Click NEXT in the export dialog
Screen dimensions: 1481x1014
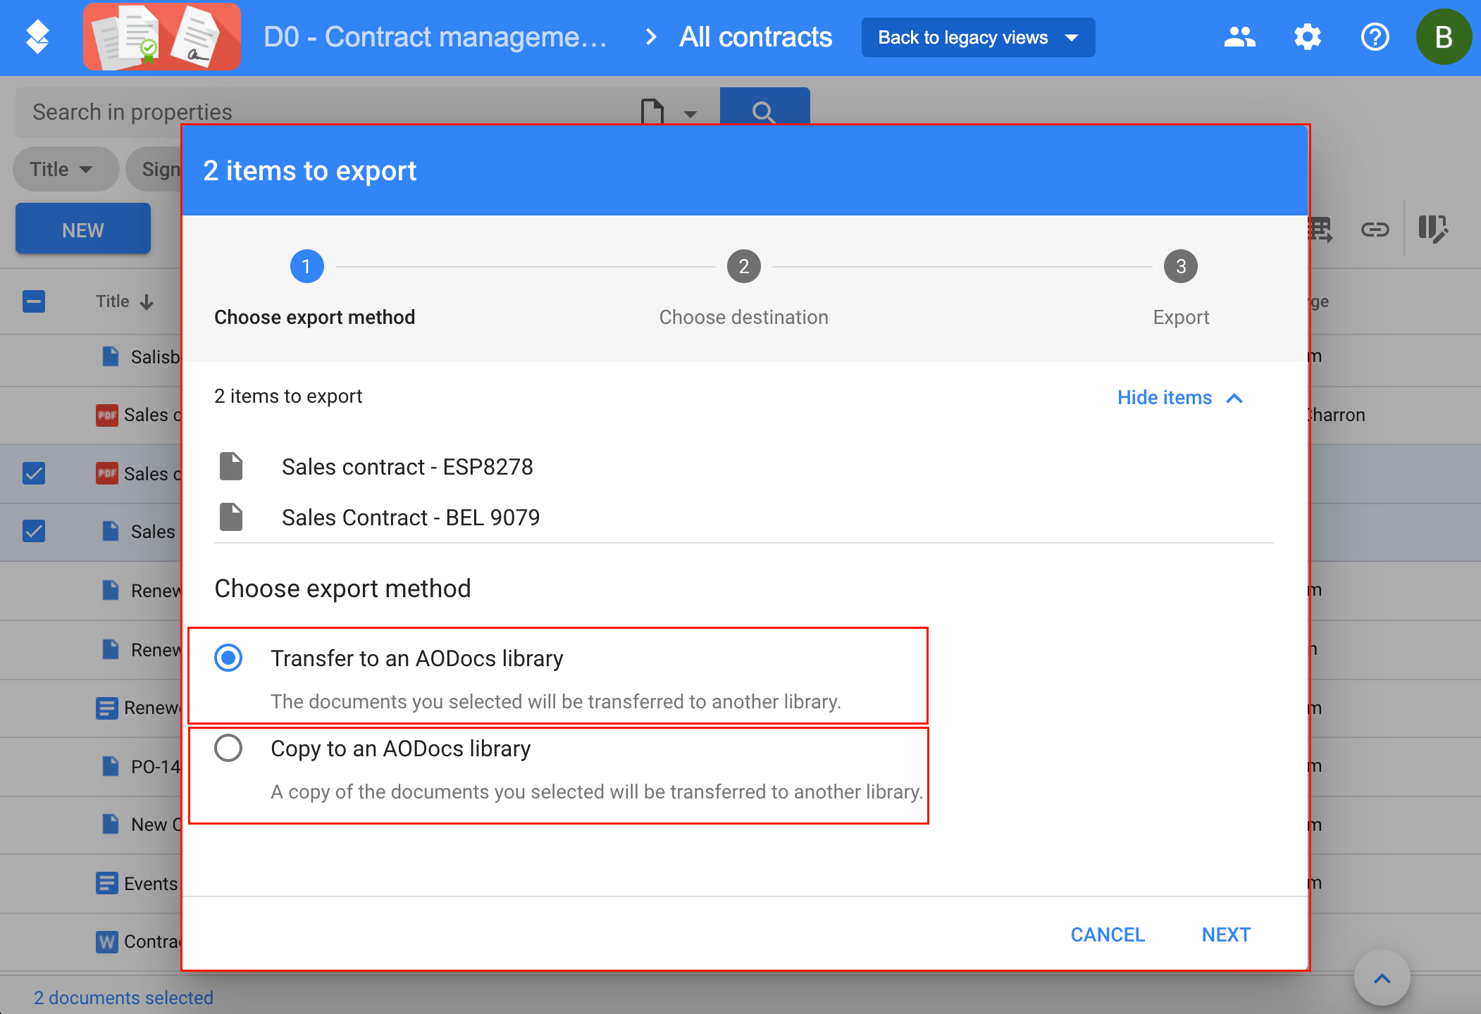click(1226, 935)
